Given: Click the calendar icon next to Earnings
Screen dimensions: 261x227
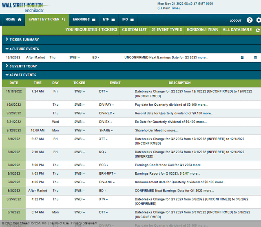Looking at the screenshot, I should click(x=94, y=19).
